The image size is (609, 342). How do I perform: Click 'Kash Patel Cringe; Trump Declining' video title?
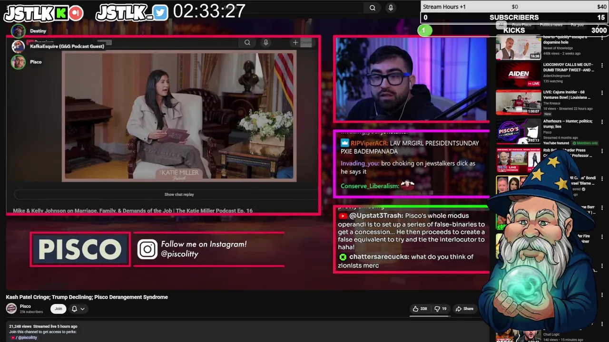click(x=87, y=297)
